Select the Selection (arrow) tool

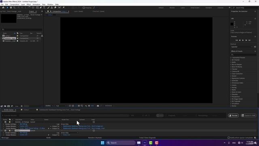pyautogui.click(x=7, y=8)
